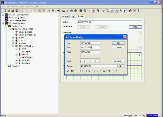Open the Actions menu
The image size is (163, 117).
click(x=15, y=6)
